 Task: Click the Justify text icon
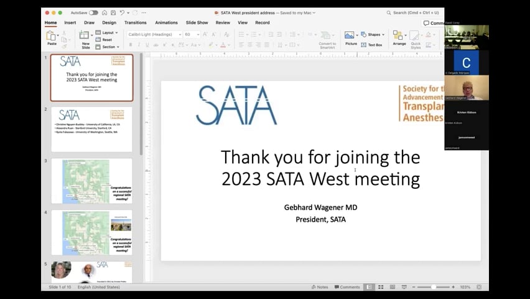click(267, 45)
